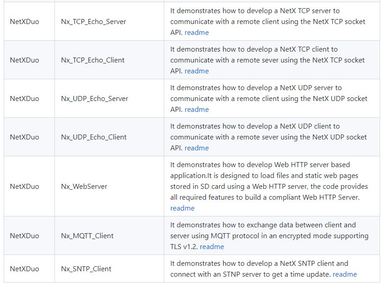Select the Nx_WebServer application name cell
This screenshot has height=288, width=386.
[109, 186]
